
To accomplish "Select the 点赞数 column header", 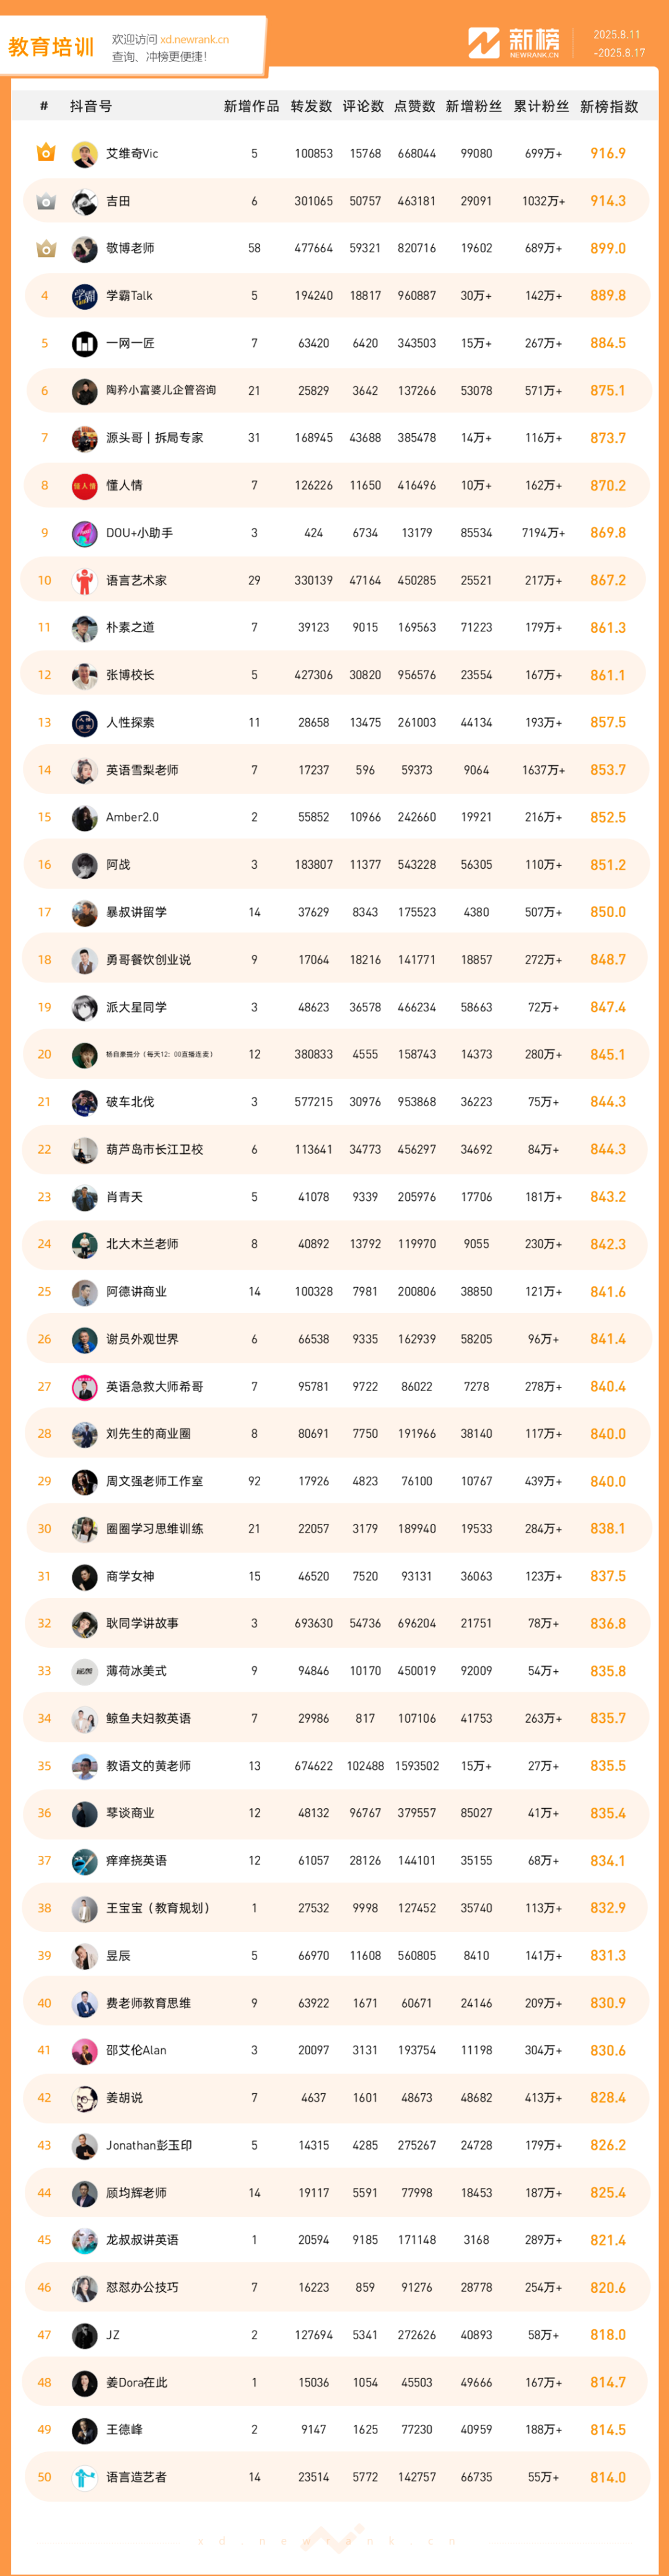I will pyautogui.click(x=414, y=106).
